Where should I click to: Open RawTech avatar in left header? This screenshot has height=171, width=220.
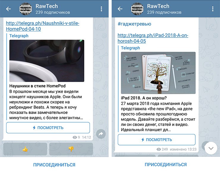click(26, 9)
